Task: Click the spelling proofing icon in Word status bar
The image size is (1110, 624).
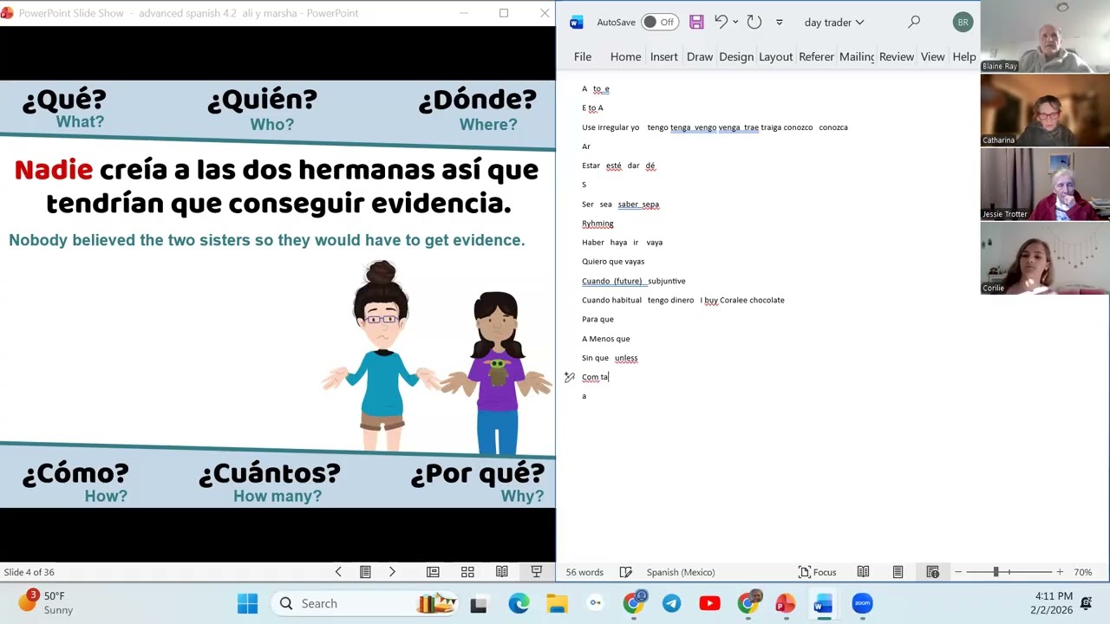Action: click(626, 572)
